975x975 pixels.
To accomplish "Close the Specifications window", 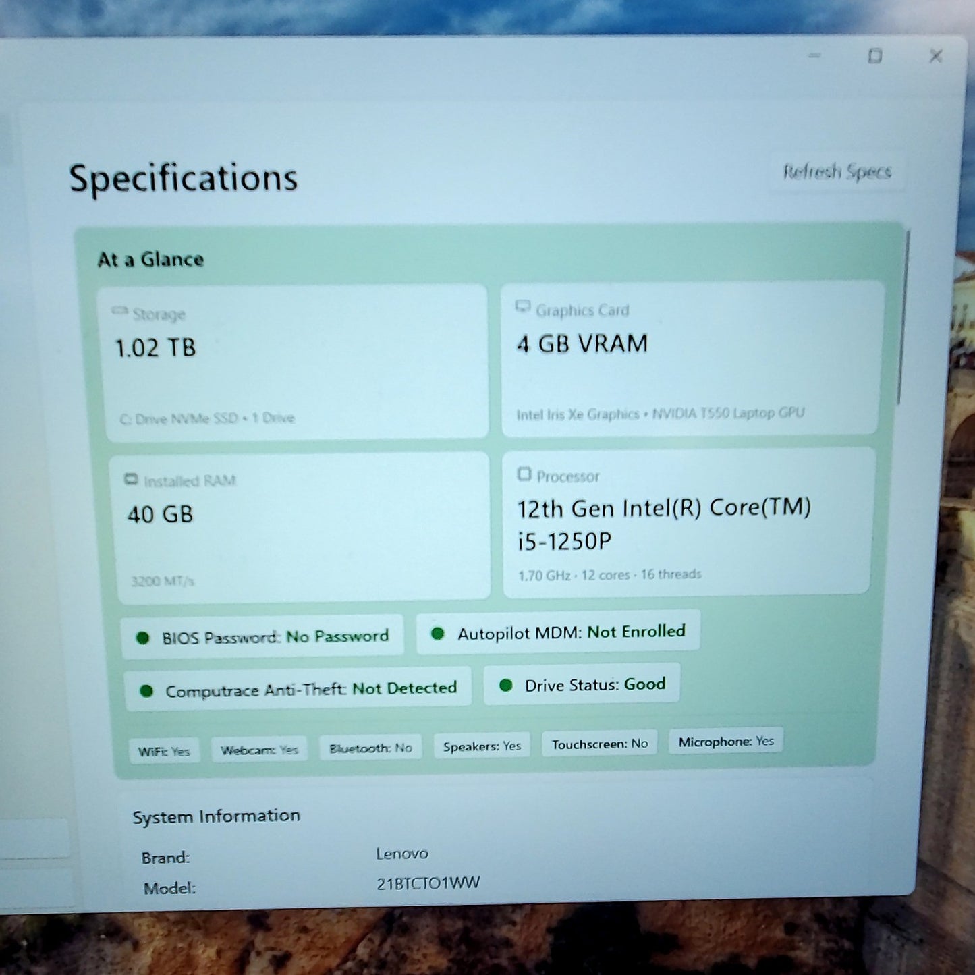I will pyautogui.click(x=936, y=56).
